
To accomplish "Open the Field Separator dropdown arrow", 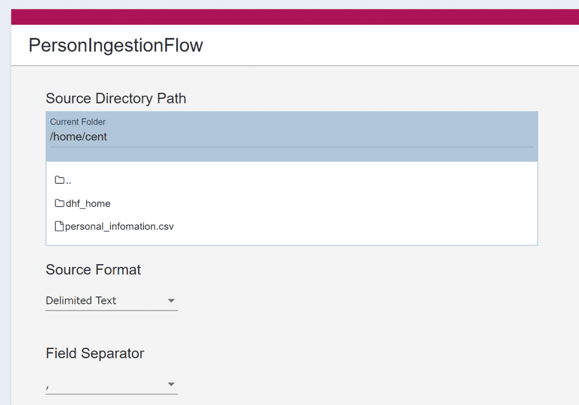I will click(171, 385).
